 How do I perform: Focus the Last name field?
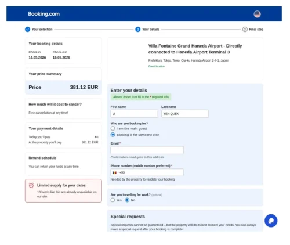[185, 114]
